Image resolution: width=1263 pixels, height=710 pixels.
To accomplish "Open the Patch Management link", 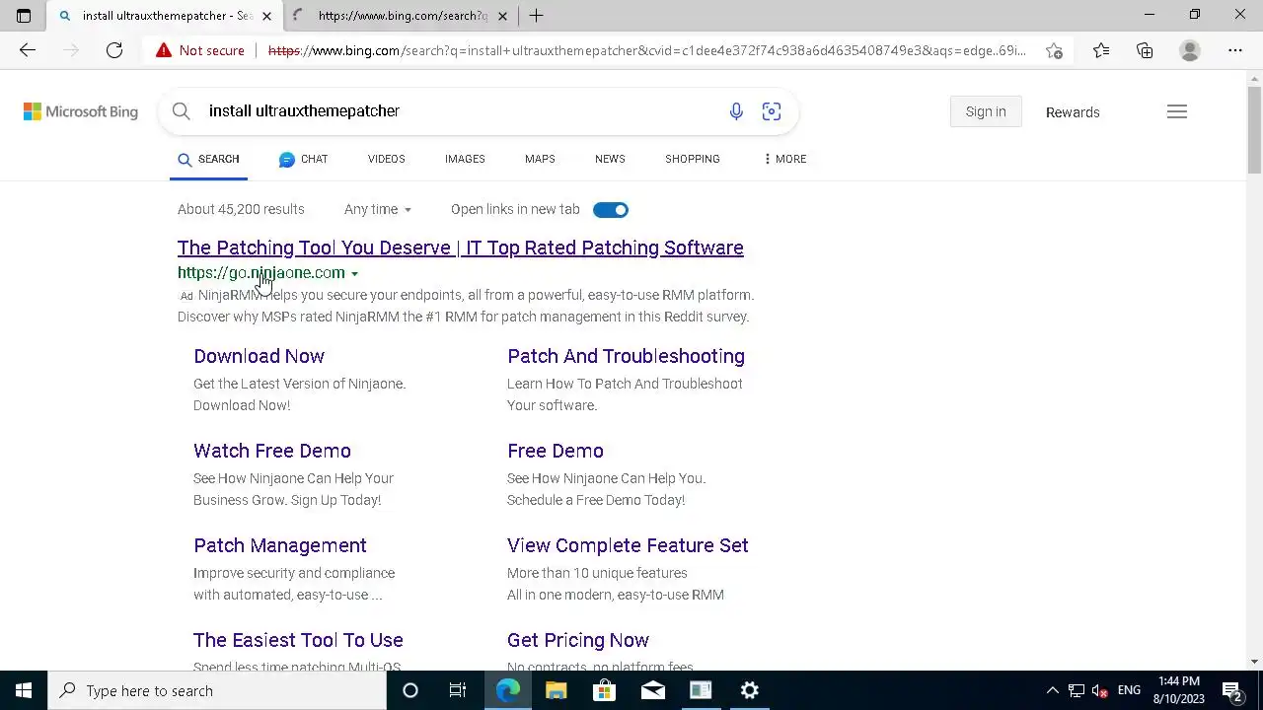I will [280, 545].
